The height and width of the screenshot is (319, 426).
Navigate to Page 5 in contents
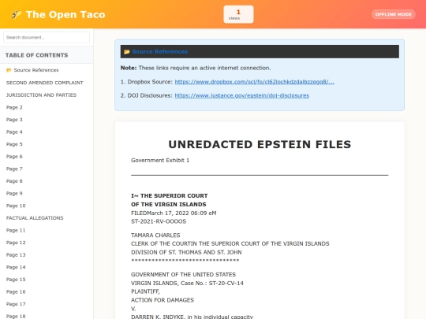(x=14, y=144)
